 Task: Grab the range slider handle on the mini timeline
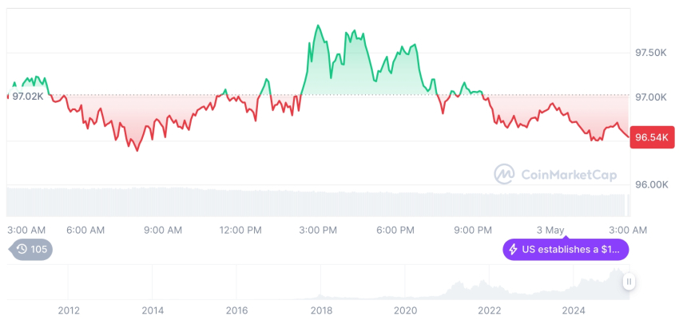pyautogui.click(x=629, y=282)
